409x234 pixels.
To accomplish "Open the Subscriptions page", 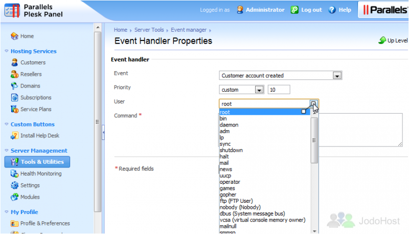I will (x=36, y=97).
